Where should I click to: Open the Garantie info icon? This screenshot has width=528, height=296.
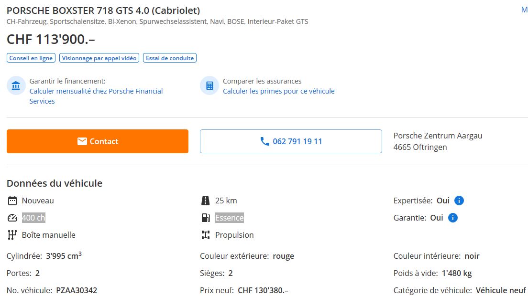[452, 218]
